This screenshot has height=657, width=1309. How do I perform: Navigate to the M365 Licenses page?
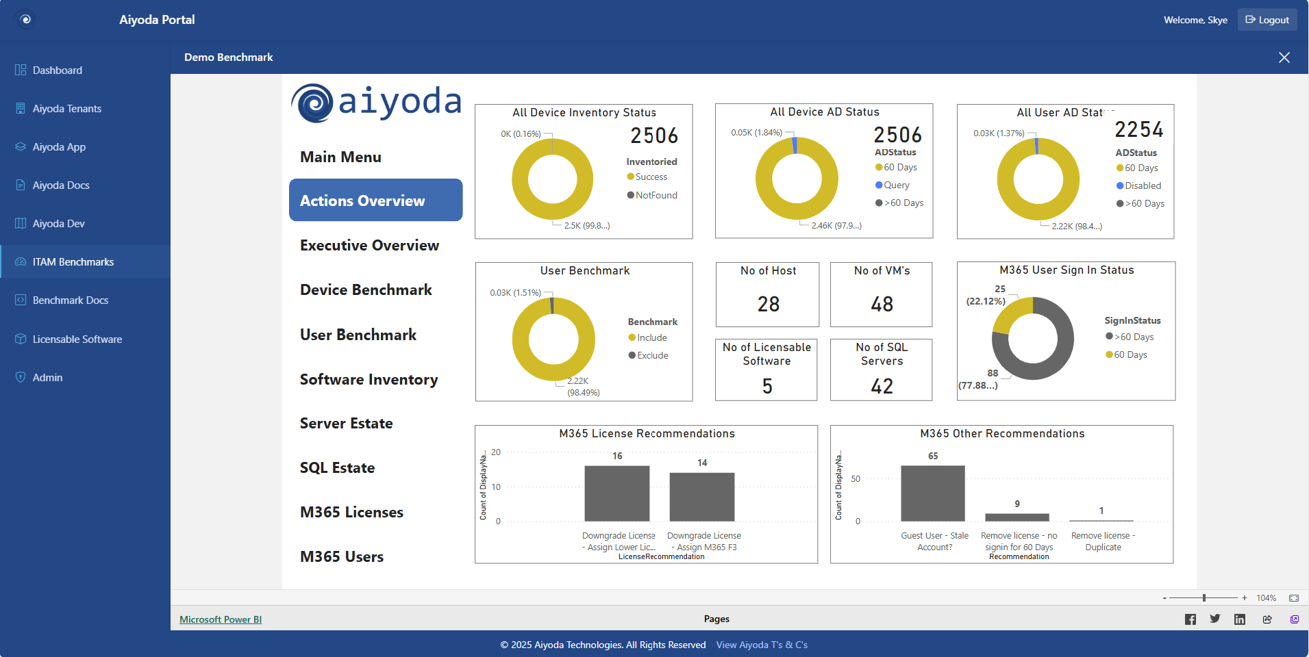[351, 511]
